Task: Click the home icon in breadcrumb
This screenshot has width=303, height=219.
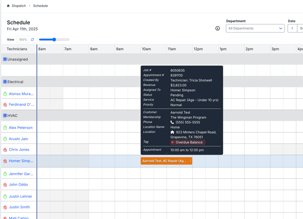Action: coord(8,6)
